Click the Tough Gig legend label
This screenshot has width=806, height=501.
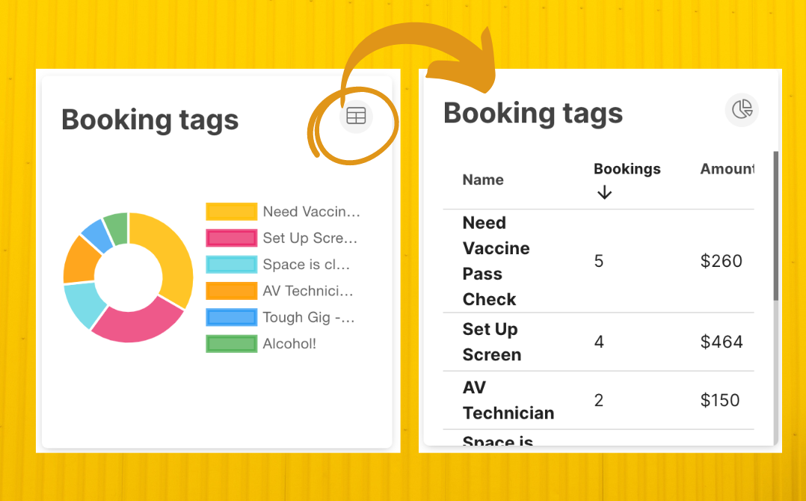point(308,318)
